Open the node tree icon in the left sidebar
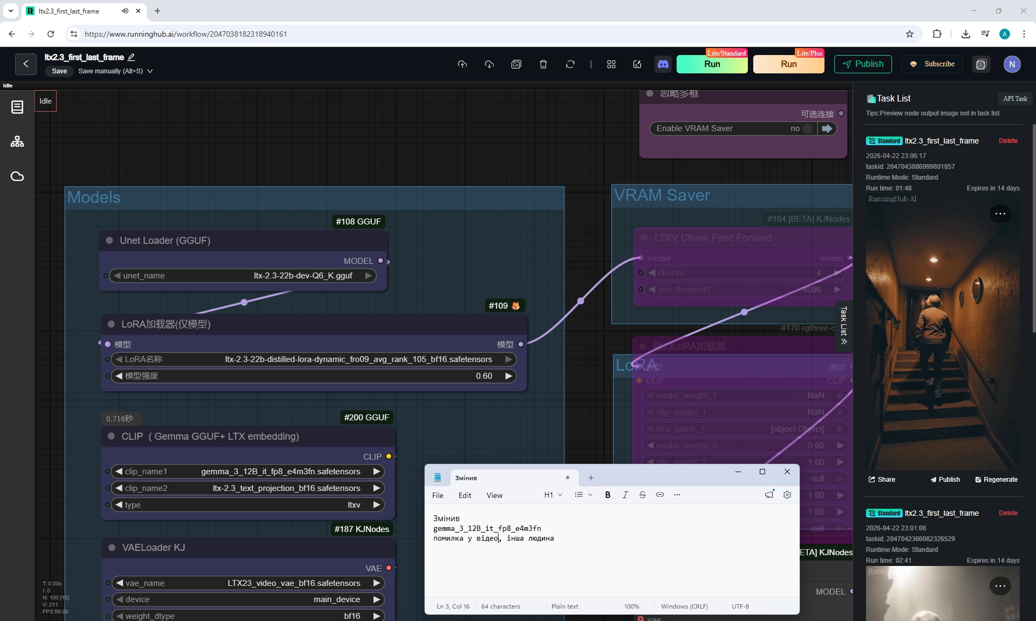This screenshot has width=1036, height=621. click(x=17, y=142)
